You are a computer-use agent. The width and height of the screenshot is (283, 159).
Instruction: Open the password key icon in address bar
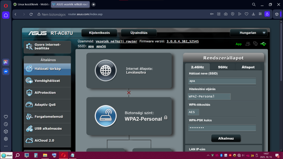pyautogui.click(x=212, y=14)
